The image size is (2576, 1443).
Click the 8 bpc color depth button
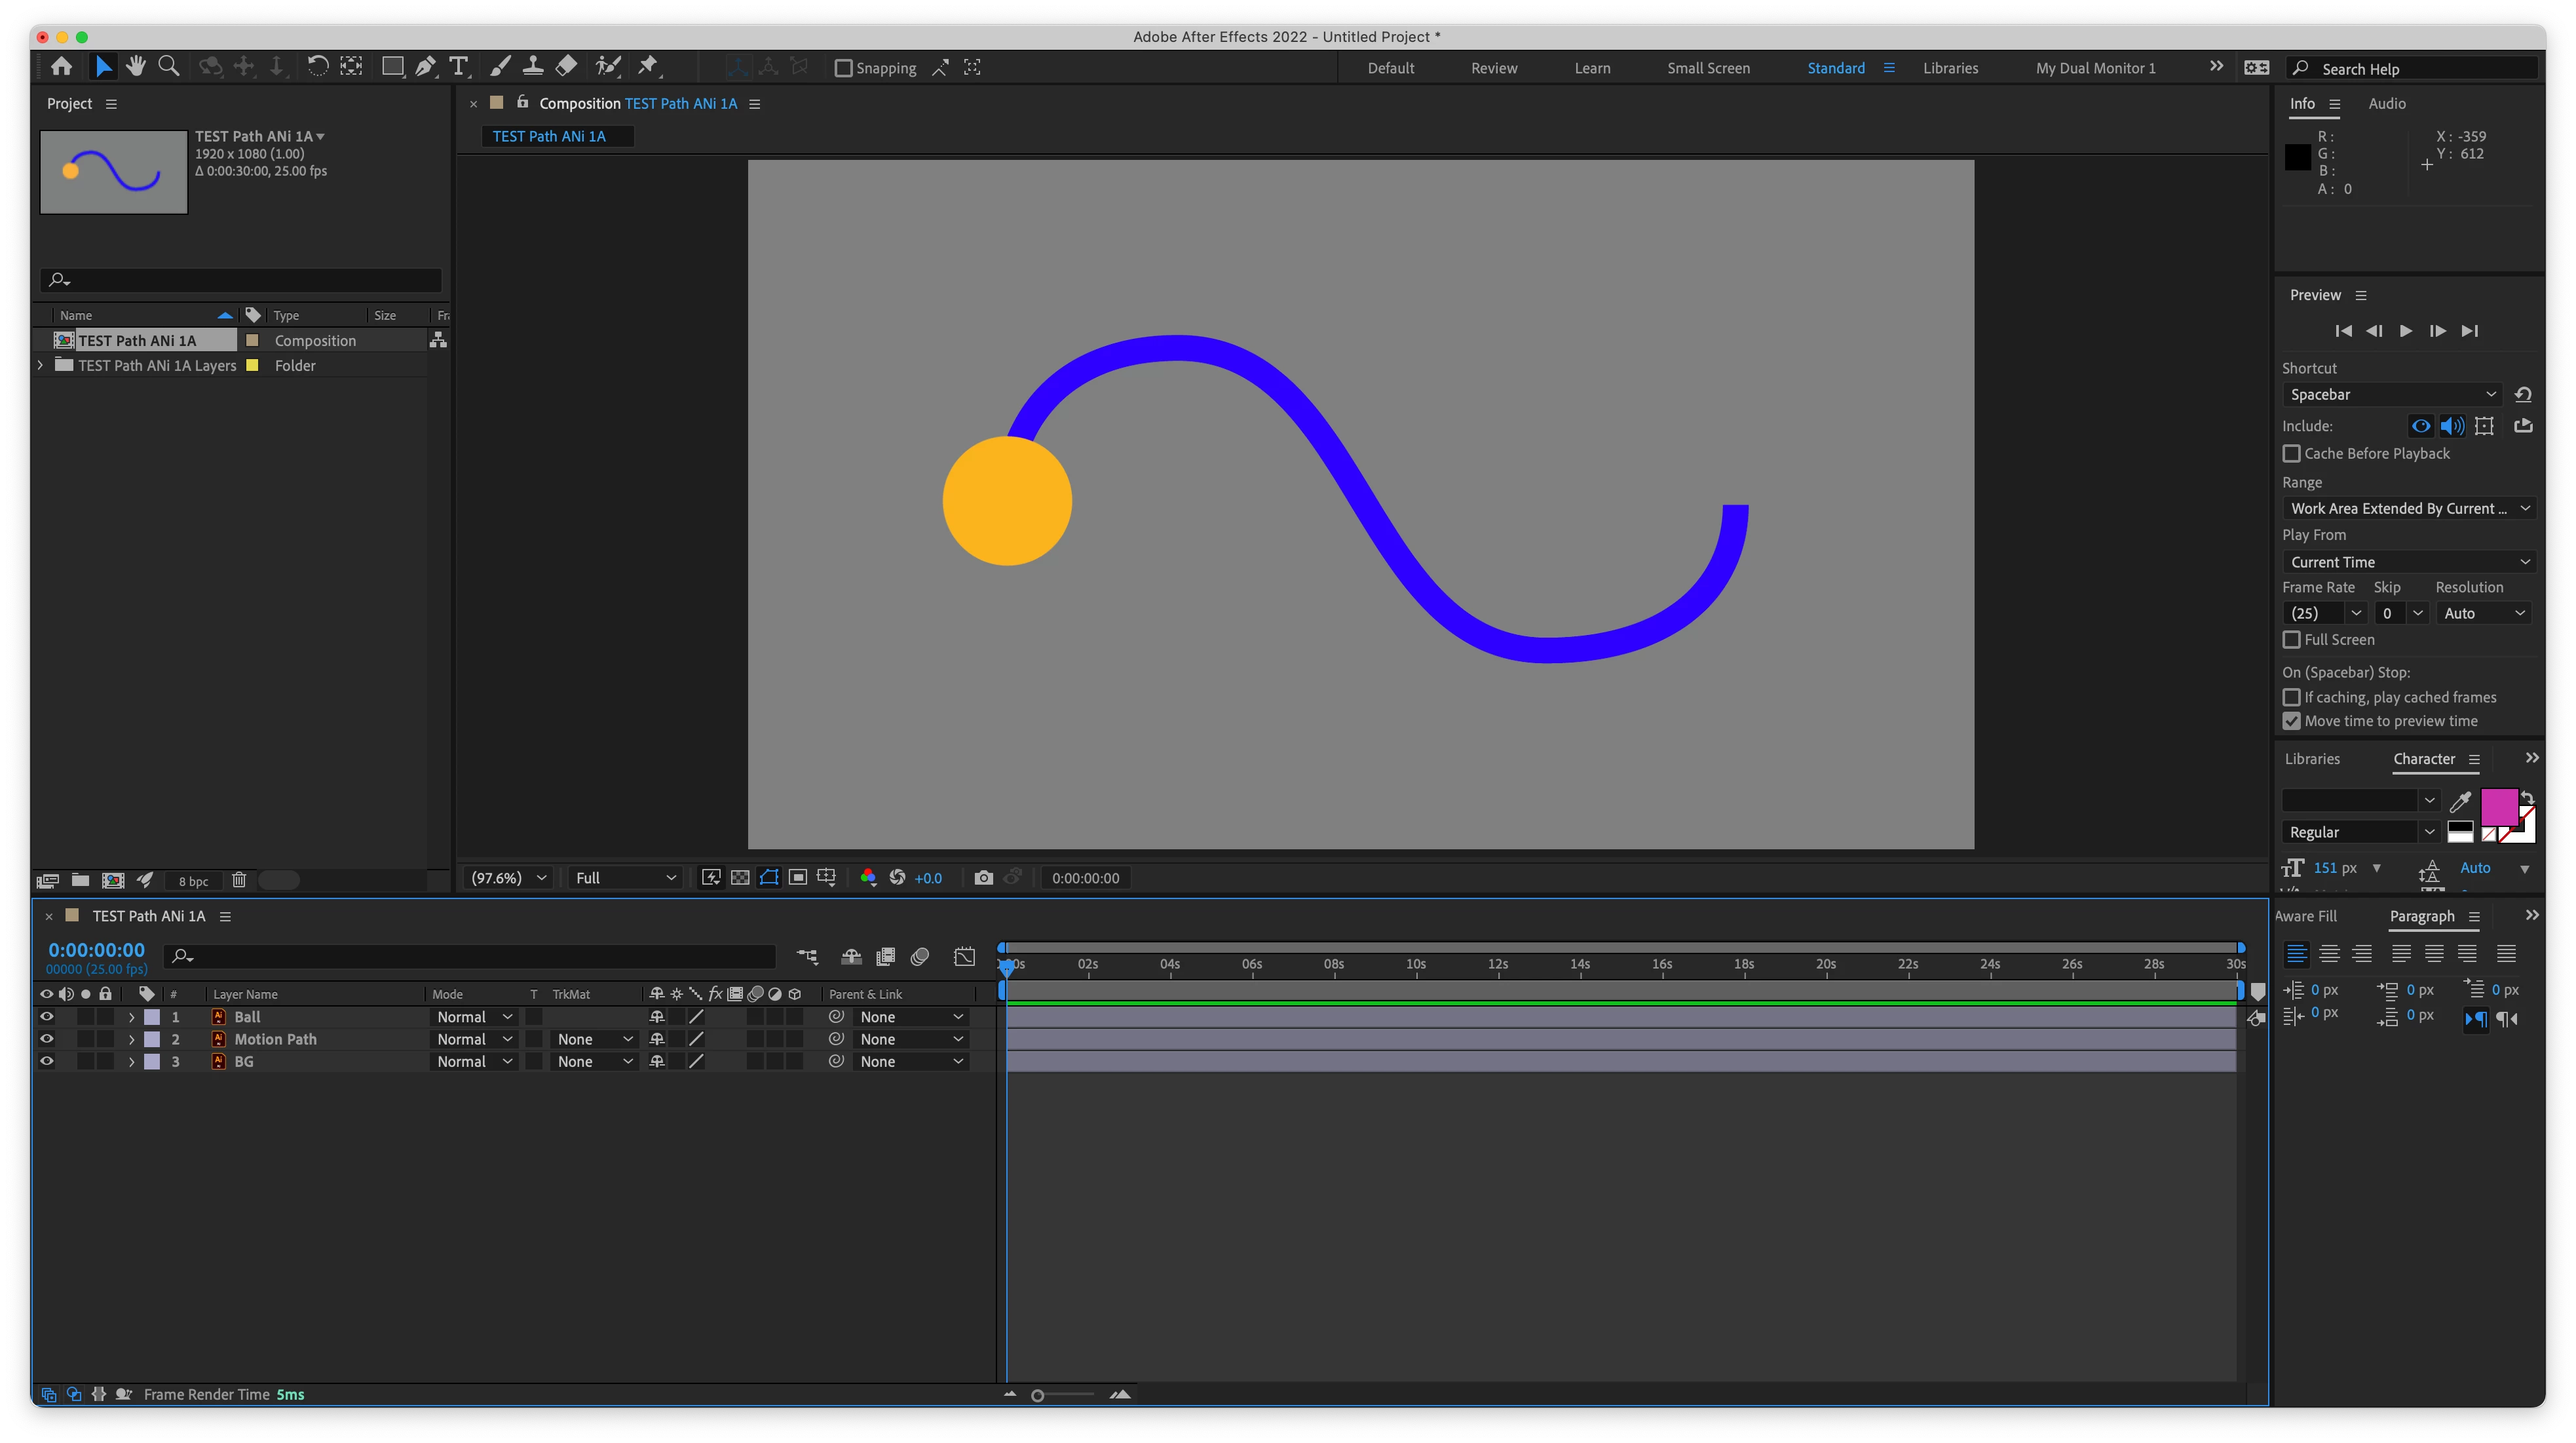click(x=193, y=881)
